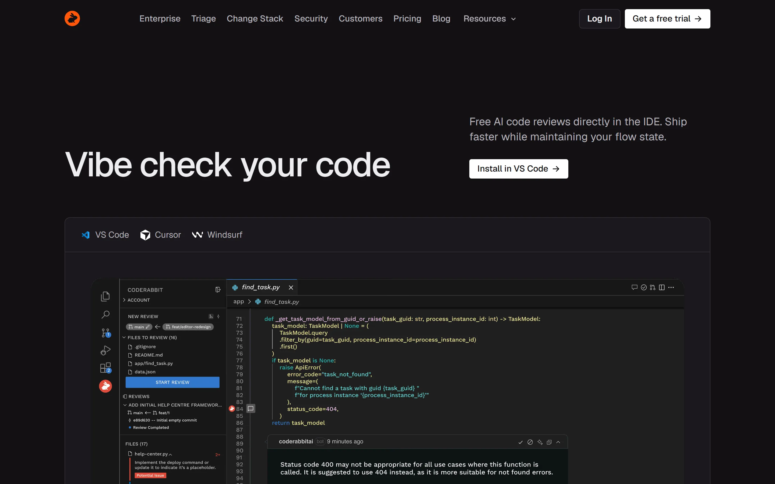Open the Change Stack link
This screenshot has width=775, height=484.
pyautogui.click(x=255, y=19)
